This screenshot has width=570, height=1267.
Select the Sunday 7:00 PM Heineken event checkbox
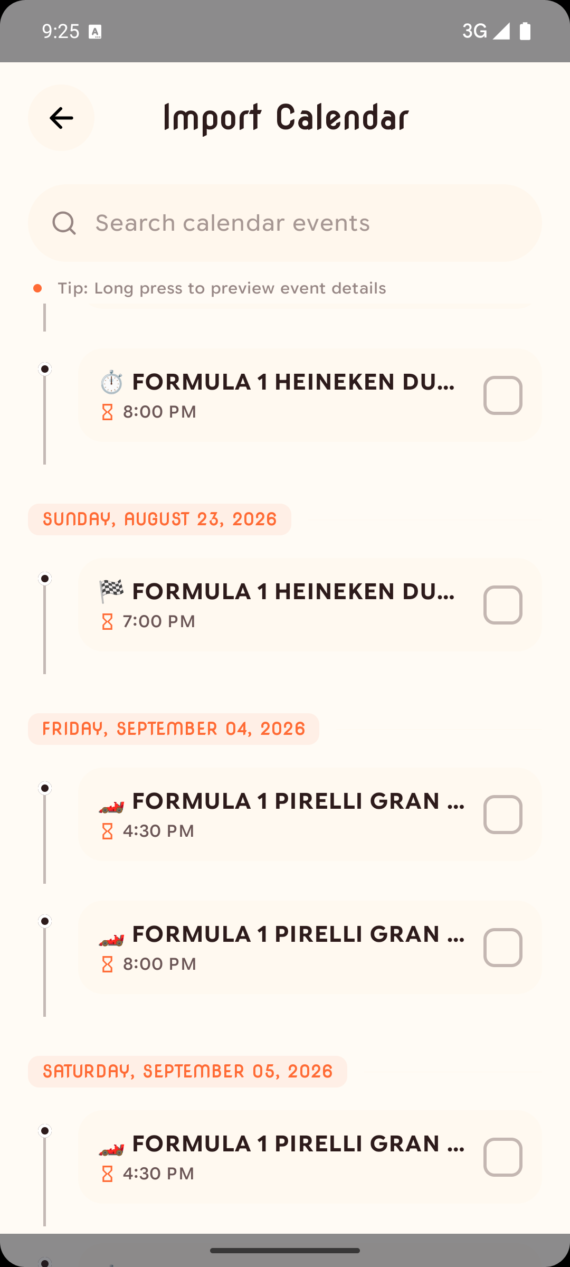(502, 605)
